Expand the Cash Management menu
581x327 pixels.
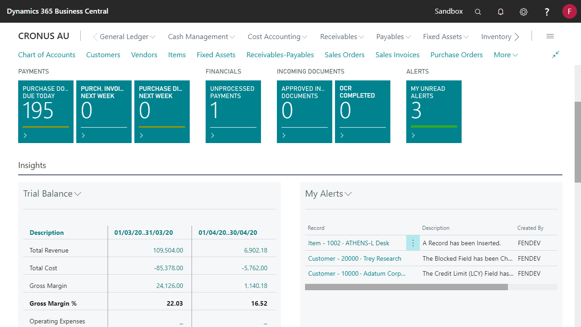tap(202, 37)
